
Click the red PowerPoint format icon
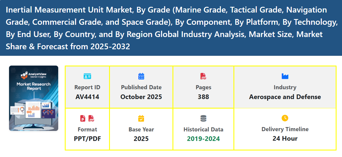click(83, 118)
